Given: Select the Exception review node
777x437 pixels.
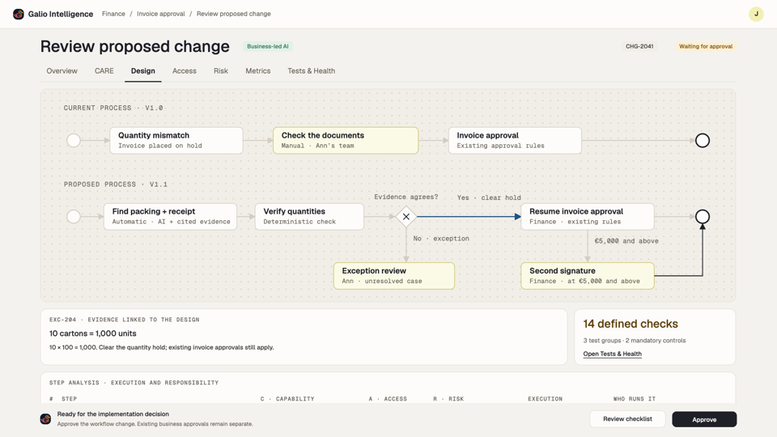Looking at the screenshot, I should click(x=394, y=275).
